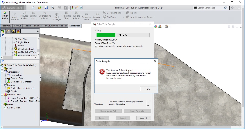This screenshot has width=245, height=129.
Task: Open Fixtures Advisor dropdown arrow
Action: click(x=24, y=22)
